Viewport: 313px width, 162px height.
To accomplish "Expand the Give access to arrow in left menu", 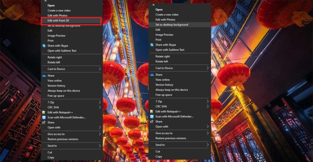I will (x=99, y=134).
